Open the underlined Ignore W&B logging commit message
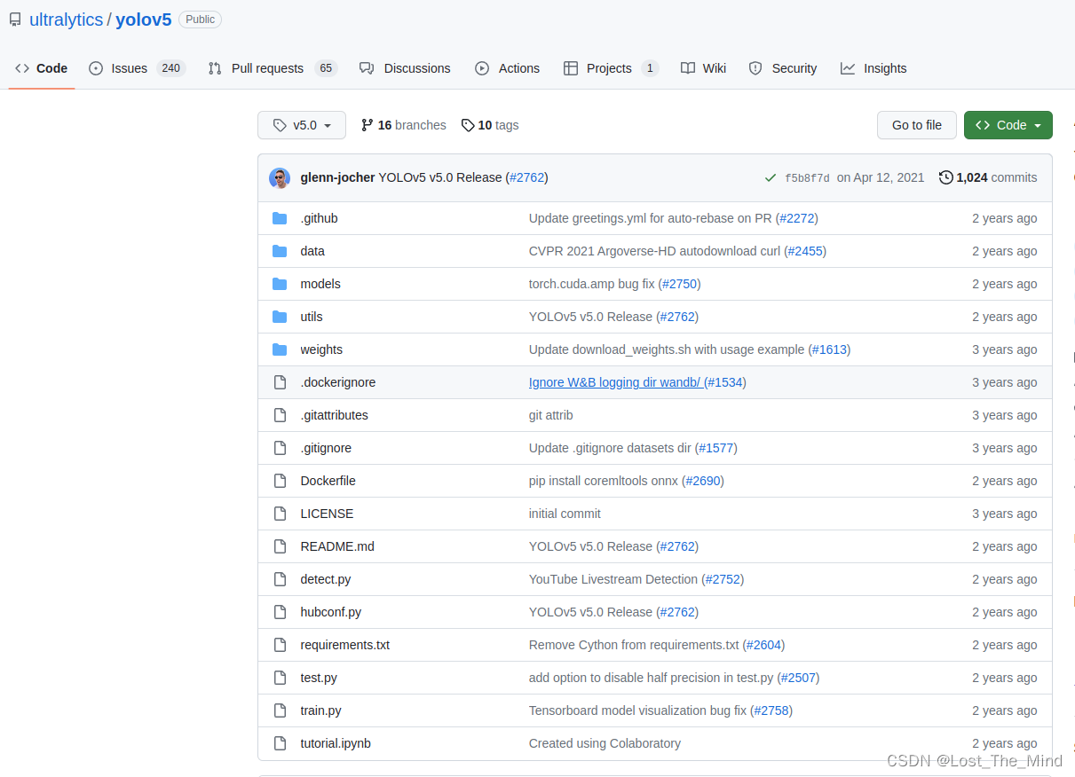The height and width of the screenshot is (777, 1075). (614, 382)
